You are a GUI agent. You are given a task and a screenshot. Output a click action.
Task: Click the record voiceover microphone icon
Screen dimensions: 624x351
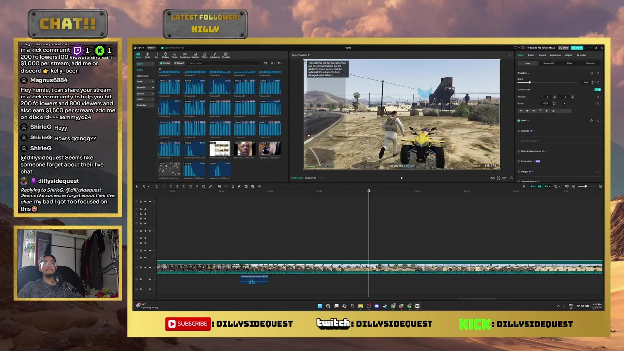(x=524, y=186)
